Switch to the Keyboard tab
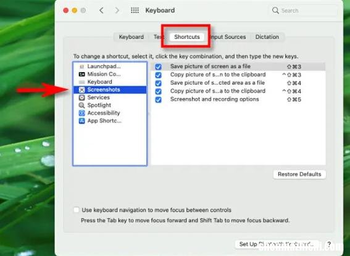 [x=131, y=37]
